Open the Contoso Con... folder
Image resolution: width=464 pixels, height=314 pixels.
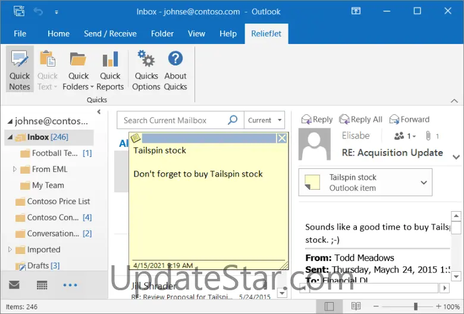pos(54,218)
